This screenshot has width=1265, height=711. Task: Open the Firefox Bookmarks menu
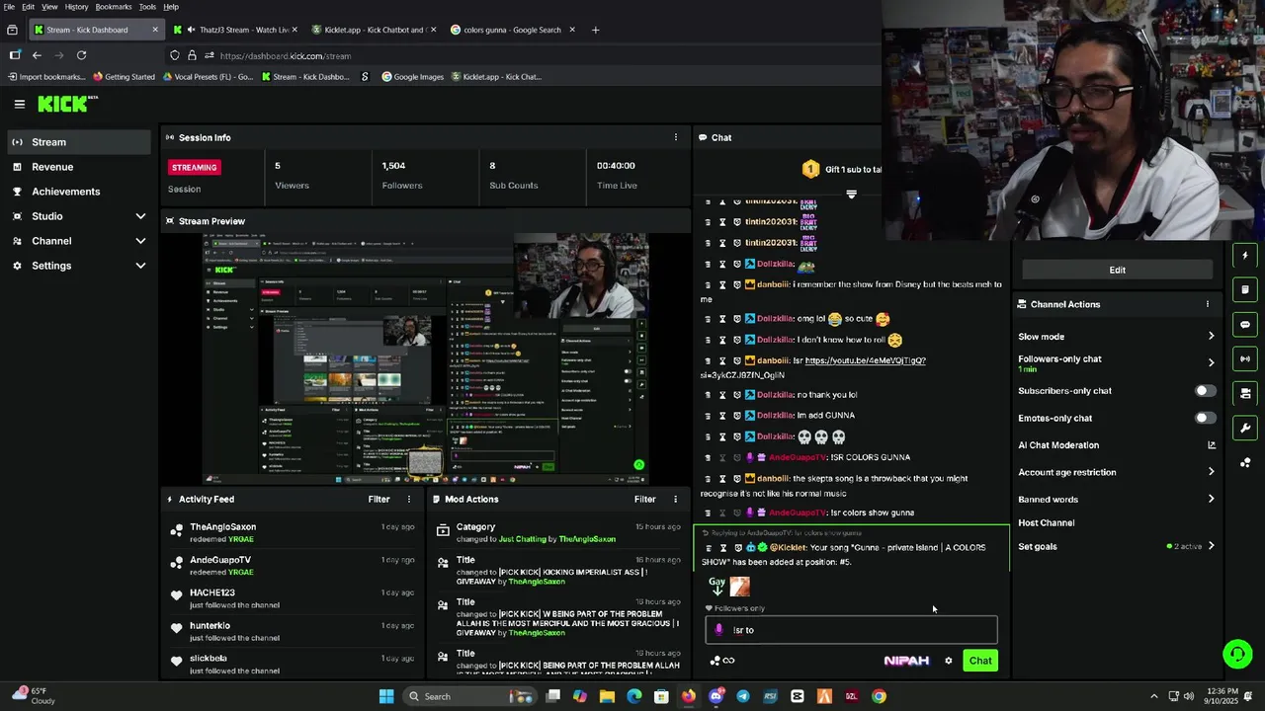pos(114,6)
